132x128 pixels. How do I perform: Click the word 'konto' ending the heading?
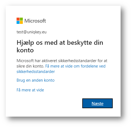(x=25, y=50)
